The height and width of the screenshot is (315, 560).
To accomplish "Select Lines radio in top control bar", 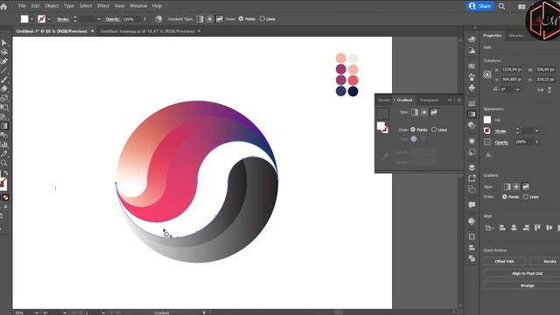I will click(x=262, y=19).
